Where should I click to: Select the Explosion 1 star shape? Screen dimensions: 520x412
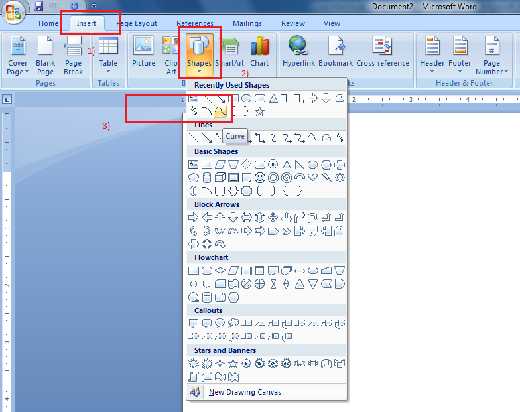(194, 364)
